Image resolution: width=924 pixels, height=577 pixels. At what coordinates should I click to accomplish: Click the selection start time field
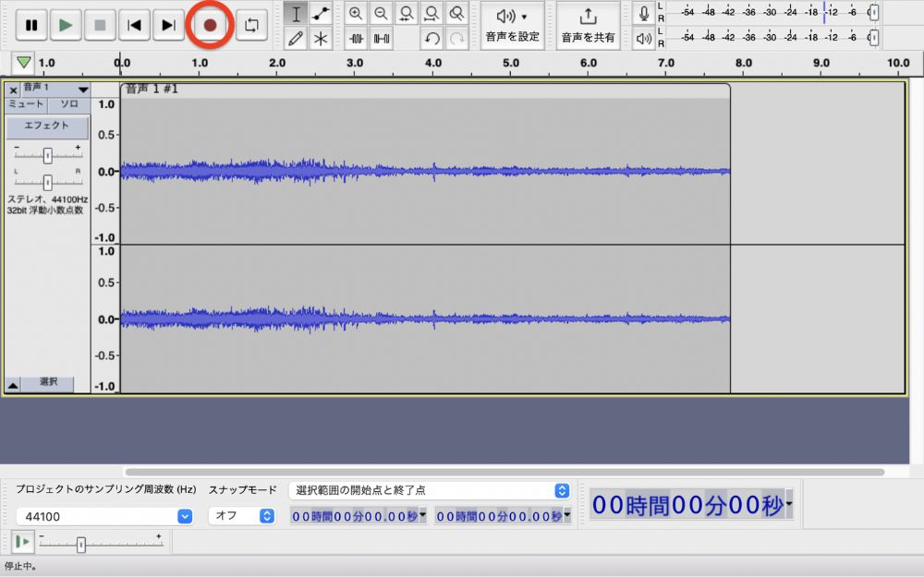[x=354, y=516]
